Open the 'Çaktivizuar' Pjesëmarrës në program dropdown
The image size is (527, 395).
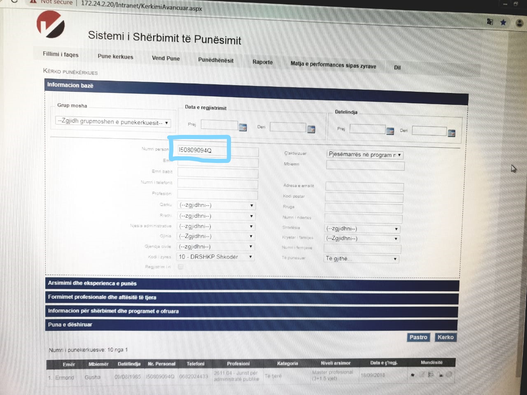pos(365,155)
